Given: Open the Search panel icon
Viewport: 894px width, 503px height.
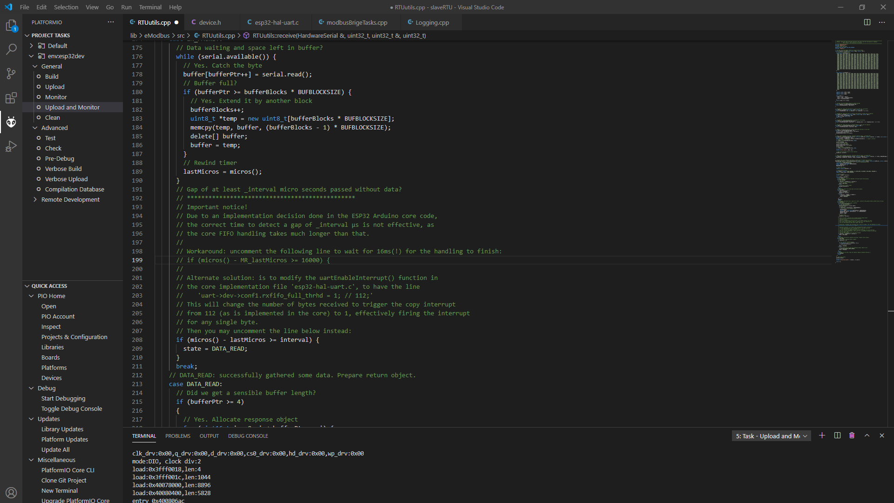Looking at the screenshot, I should (x=11, y=49).
